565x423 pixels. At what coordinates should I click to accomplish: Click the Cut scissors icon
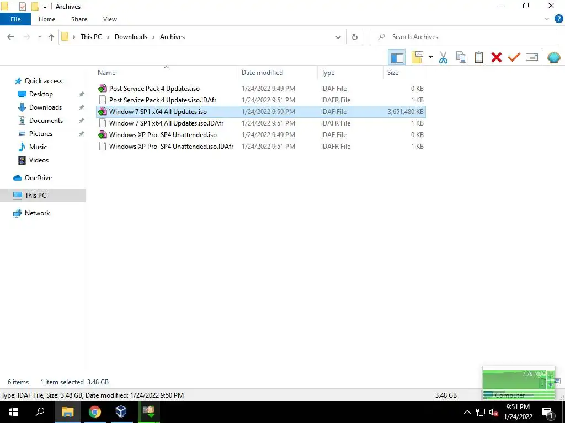[443, 57]
